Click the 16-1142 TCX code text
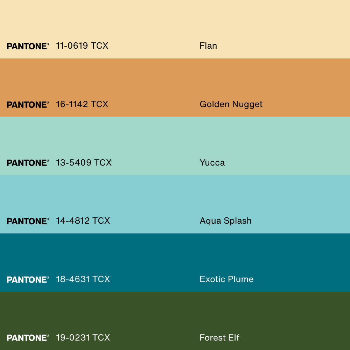Viewport: 350px width, 350px height. tap(82, 104)
